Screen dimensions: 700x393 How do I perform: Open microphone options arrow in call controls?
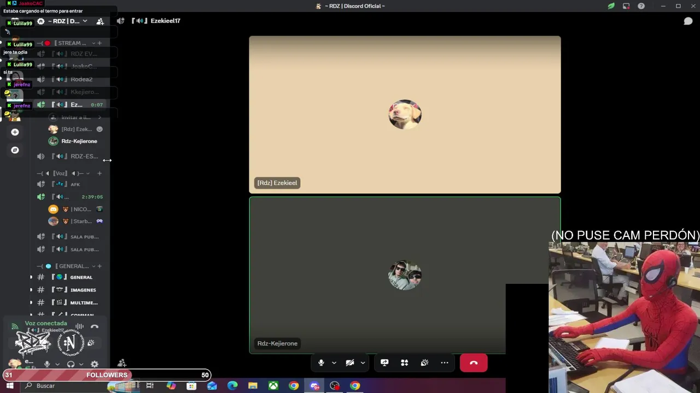pos(334,363)
